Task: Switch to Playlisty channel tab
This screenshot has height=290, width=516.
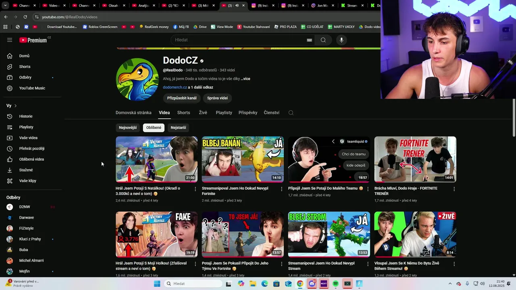Action: 224,113
